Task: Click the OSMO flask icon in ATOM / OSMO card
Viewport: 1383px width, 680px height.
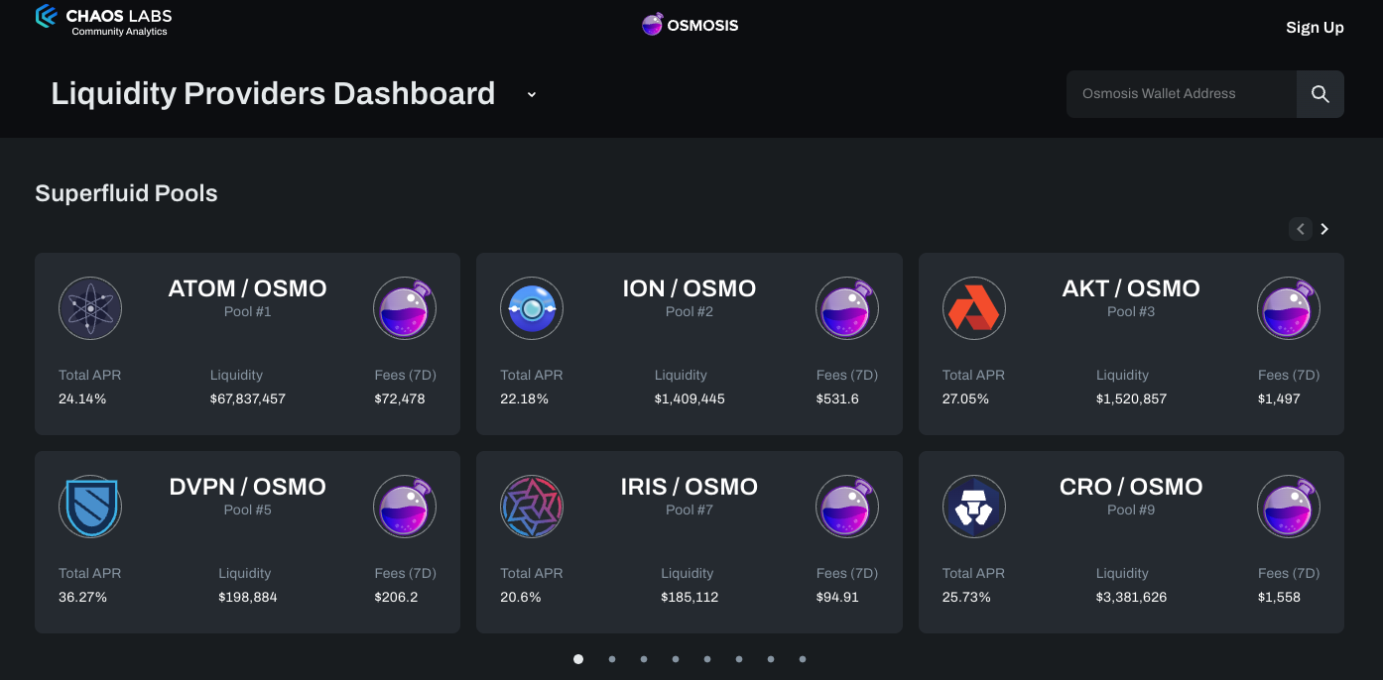Action: point(405,308)
